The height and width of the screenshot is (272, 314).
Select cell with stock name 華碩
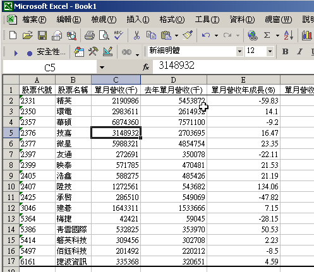point(73,122)
